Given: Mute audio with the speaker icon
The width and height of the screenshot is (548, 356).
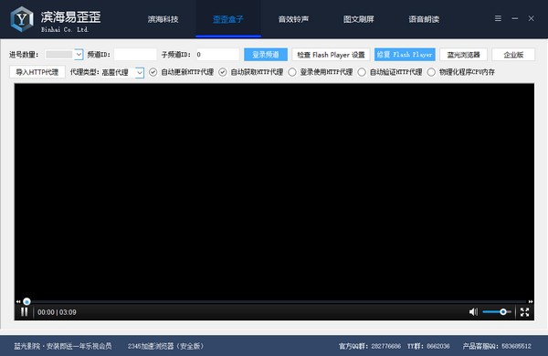Looking at the screenshot, I should click(473, 311).
